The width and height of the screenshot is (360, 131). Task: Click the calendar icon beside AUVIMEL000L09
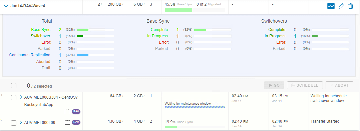(67, 122)
